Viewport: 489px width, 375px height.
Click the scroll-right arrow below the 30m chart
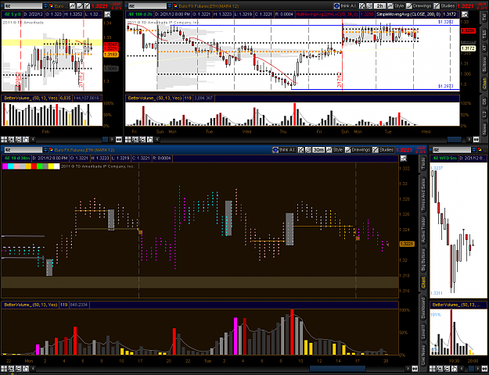pyautogui.click(x=408, y=369)
